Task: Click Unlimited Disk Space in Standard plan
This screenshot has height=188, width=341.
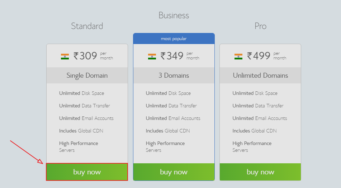Action: 81,93
